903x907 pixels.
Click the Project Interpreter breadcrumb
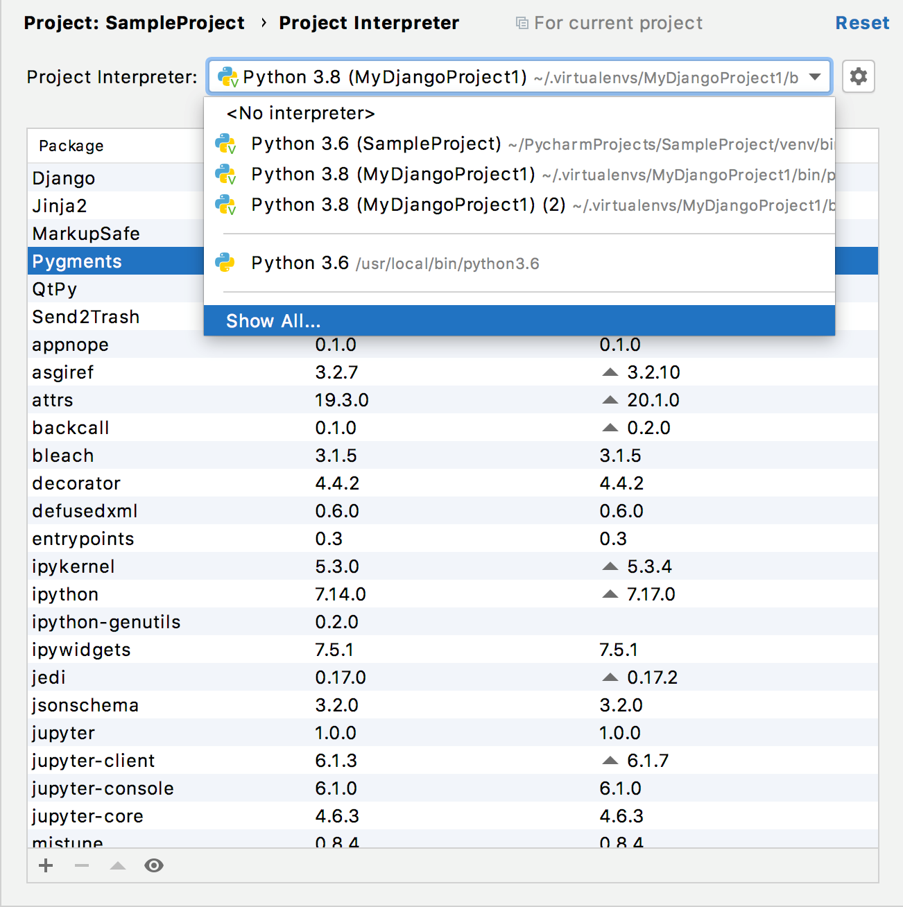(368, 22)
